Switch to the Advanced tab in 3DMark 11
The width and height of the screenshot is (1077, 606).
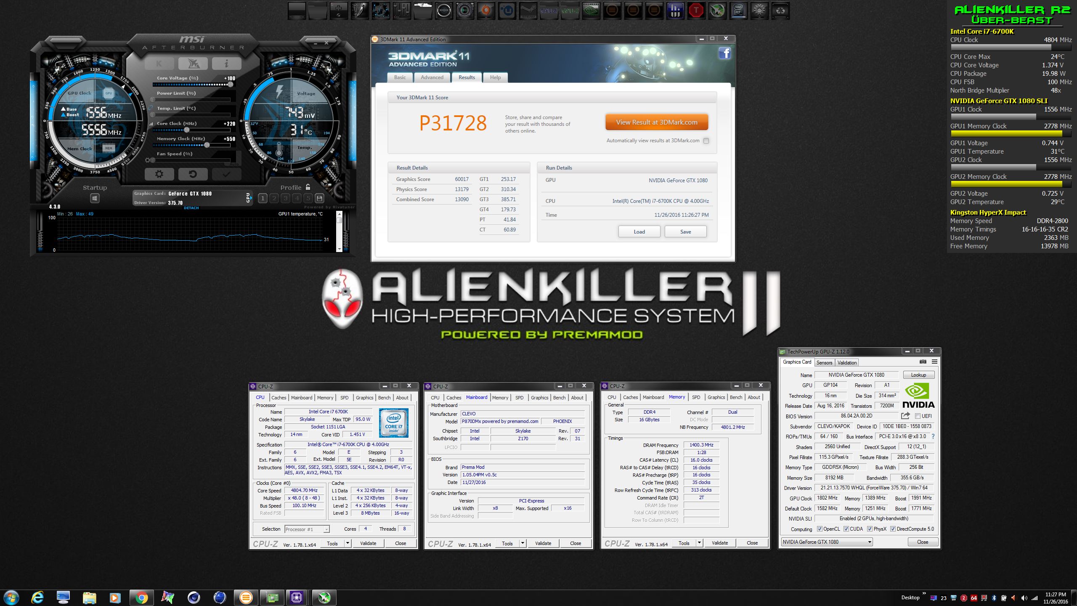(432, 77)
